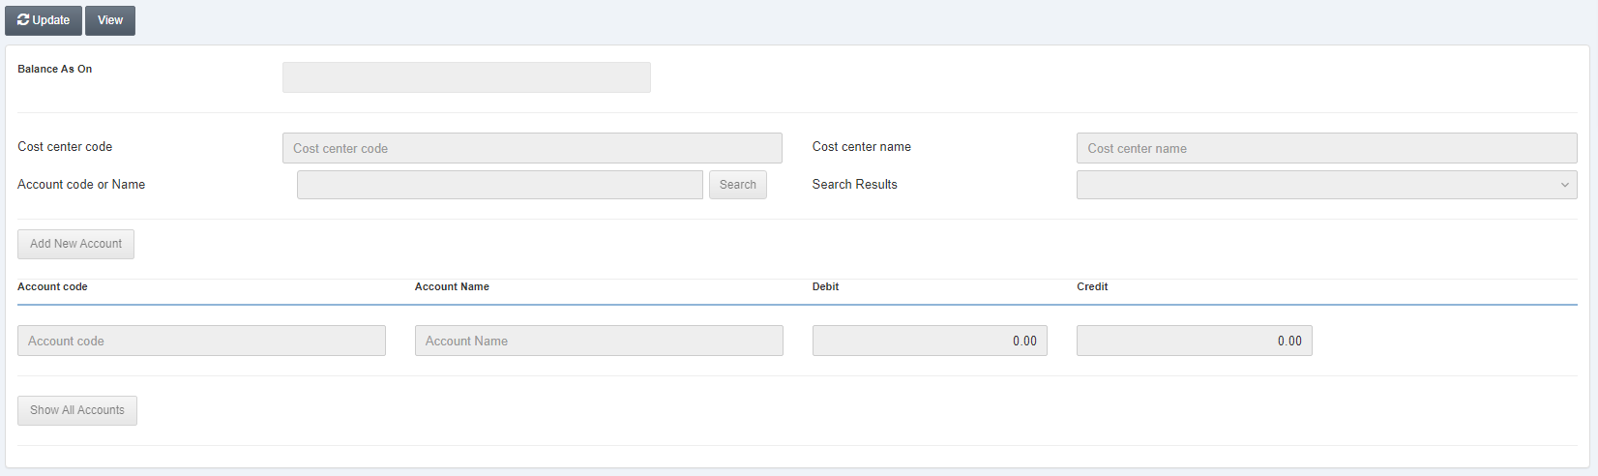Open the View button
1598x476 pixels.
[x=110, y=20]
